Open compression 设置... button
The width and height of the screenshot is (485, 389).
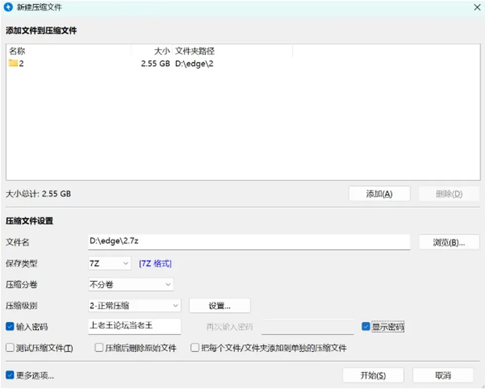(x=220, y=306)
